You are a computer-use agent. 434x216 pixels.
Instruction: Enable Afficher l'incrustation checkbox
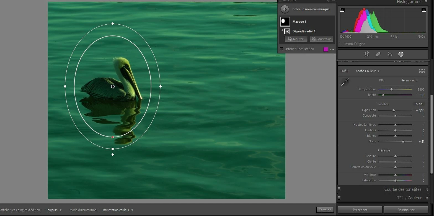click(281, 49)
